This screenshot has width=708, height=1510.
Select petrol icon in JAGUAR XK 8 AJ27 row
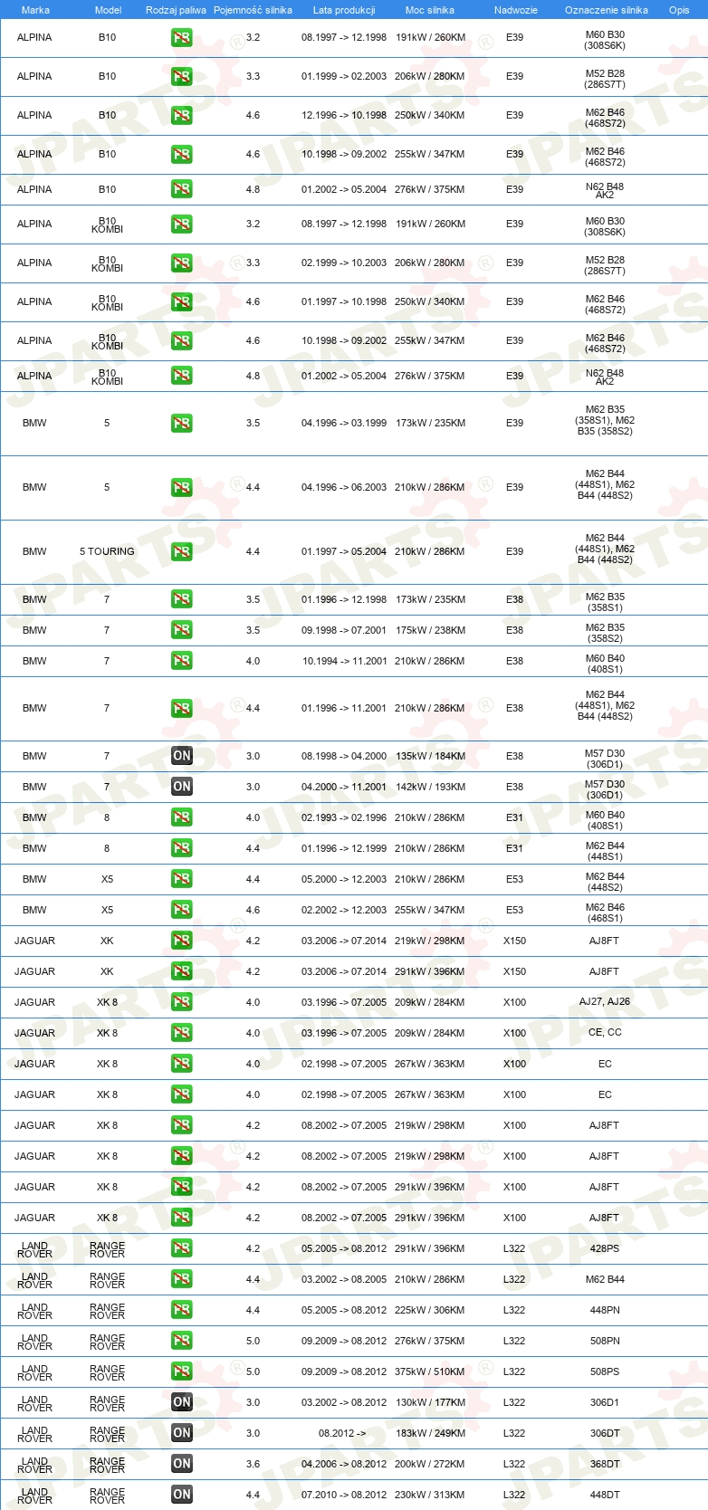[x=182, y=1002]
